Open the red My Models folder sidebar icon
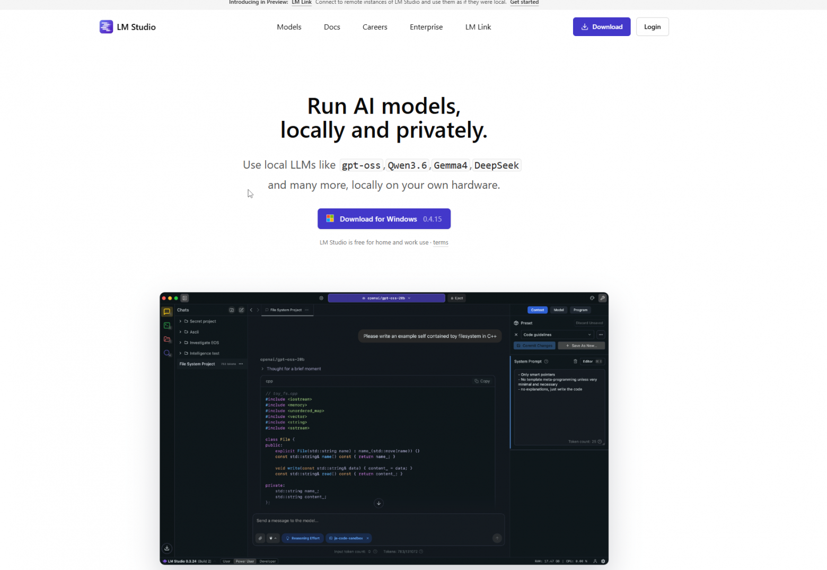 [167, 339]
